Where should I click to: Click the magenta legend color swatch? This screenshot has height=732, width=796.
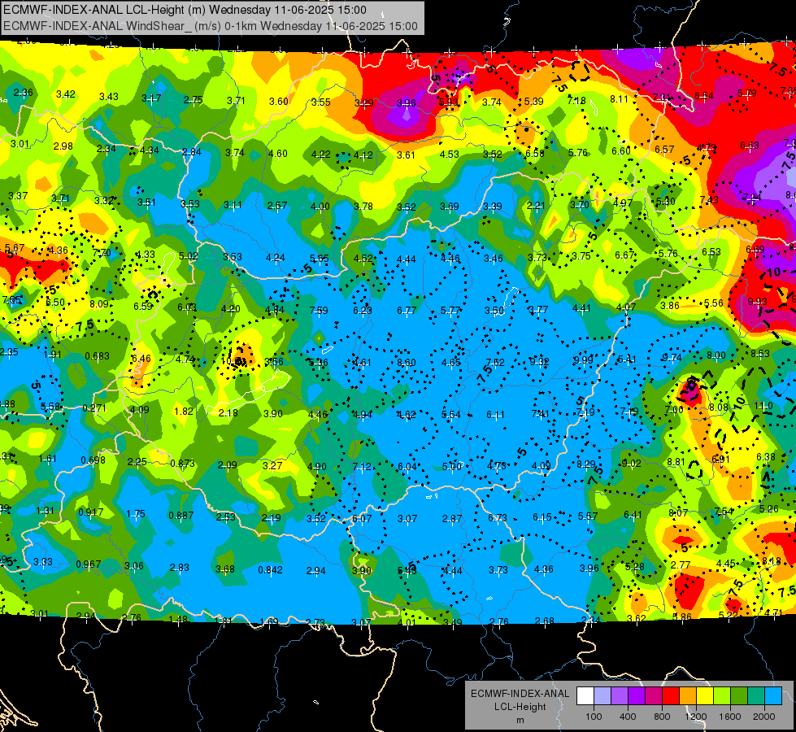pos(654,696)
